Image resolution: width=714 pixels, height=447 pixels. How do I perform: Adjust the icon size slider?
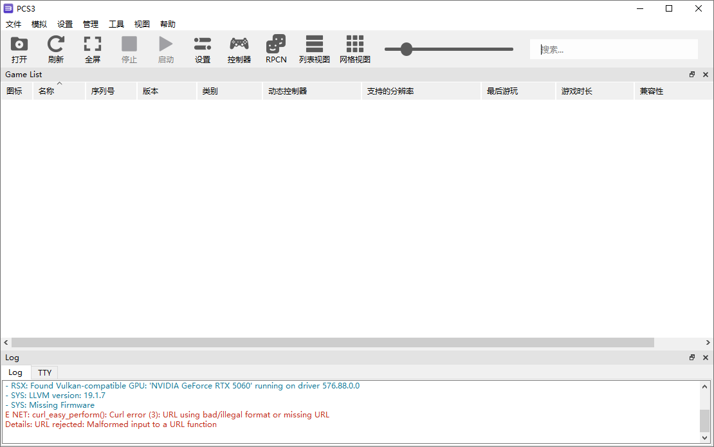pyautogui.click(x=406, y=48)
